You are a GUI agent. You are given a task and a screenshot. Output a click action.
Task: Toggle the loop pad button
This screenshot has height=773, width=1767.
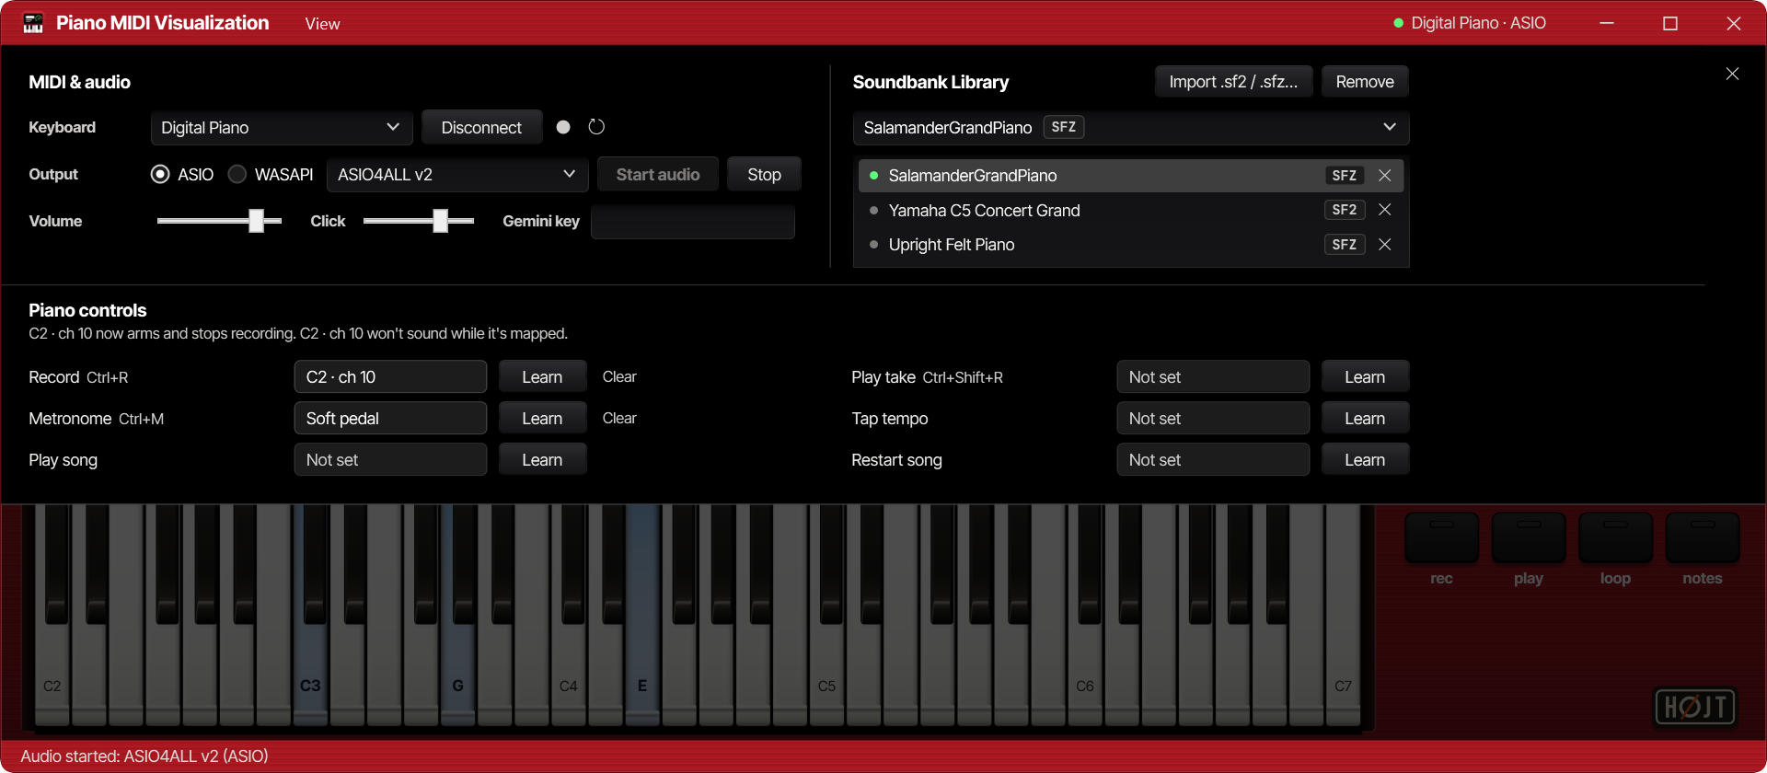pos(1615,537)
